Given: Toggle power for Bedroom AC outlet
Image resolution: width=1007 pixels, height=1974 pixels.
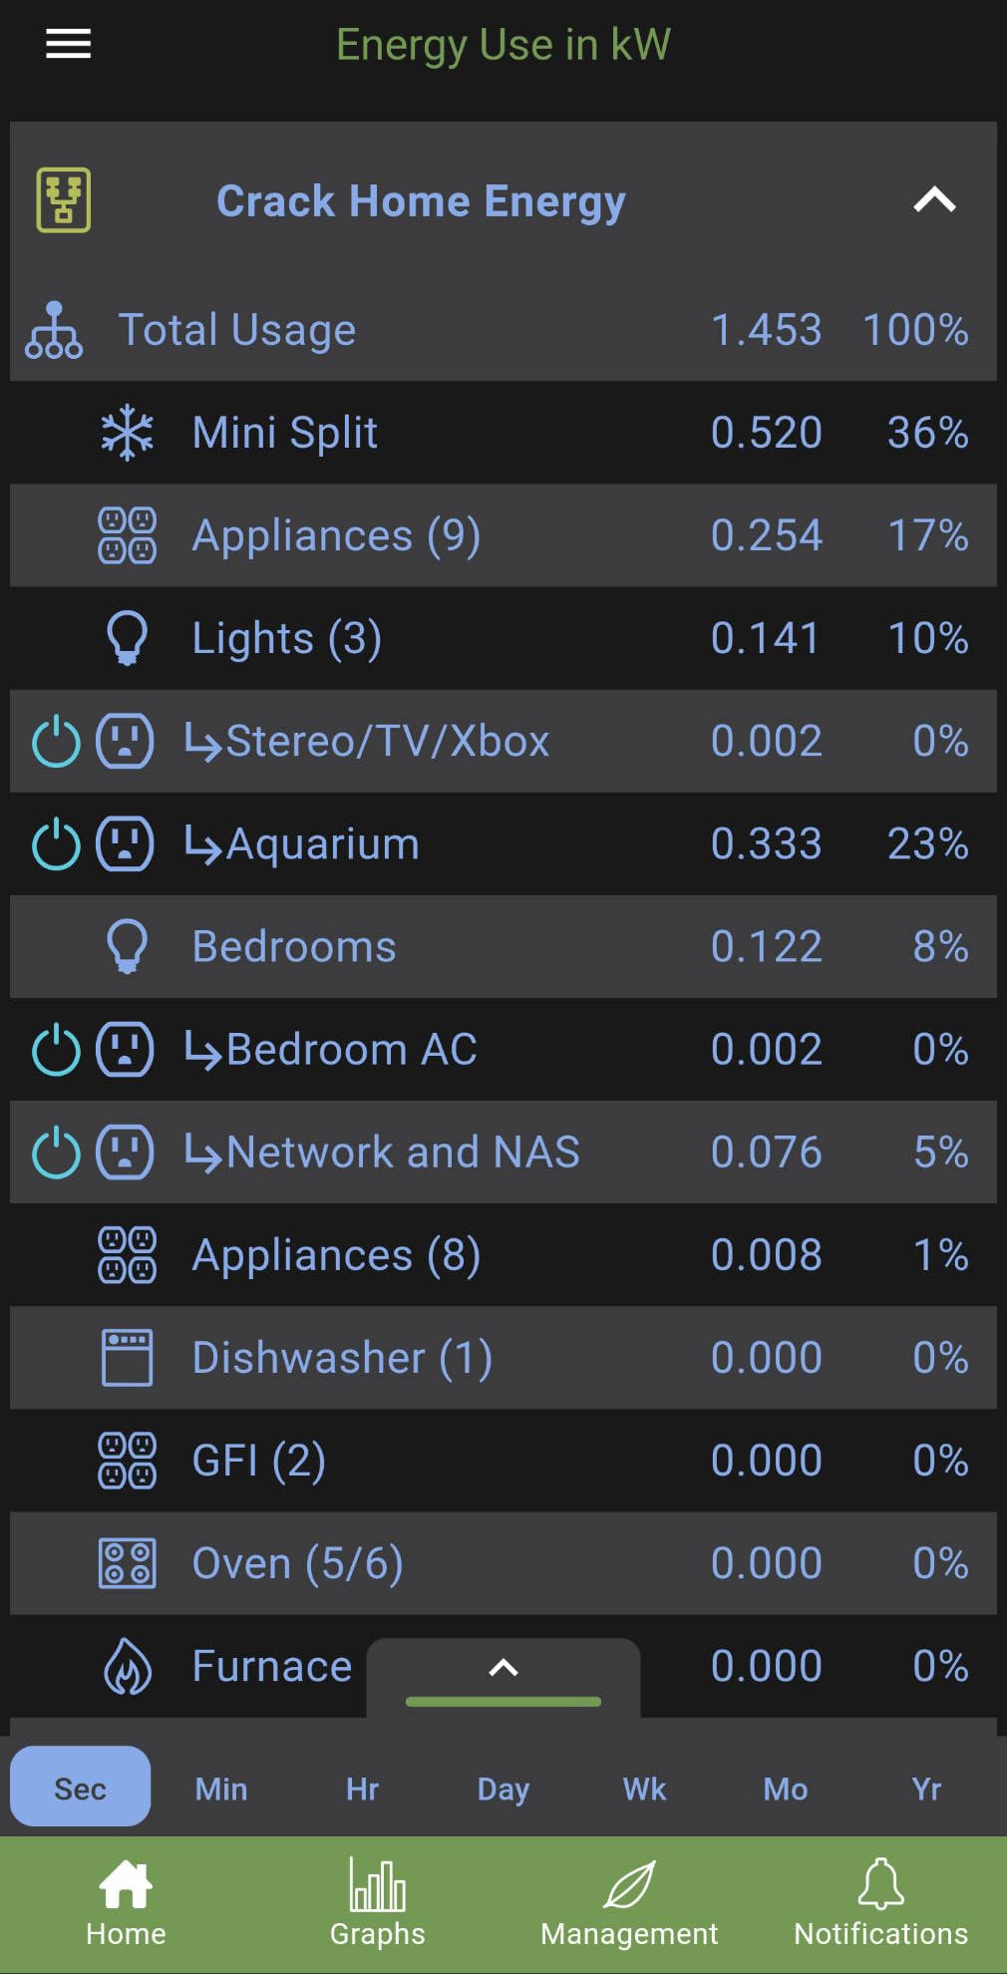Looking at the screenshot, I should [x=56, y=1049].
